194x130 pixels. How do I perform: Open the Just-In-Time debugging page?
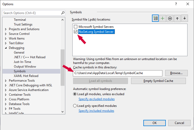(22, 62)
